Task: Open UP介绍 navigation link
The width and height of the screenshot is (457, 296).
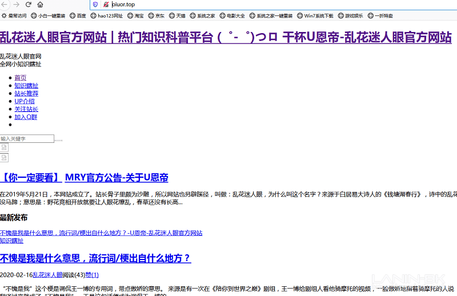Action: tap(25, 101)
